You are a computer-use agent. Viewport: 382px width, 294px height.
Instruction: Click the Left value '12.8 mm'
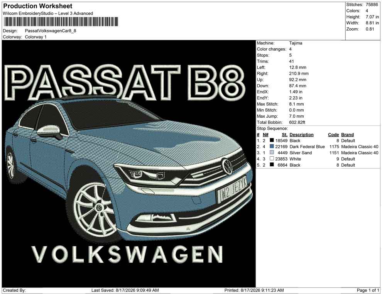[297, 68]
